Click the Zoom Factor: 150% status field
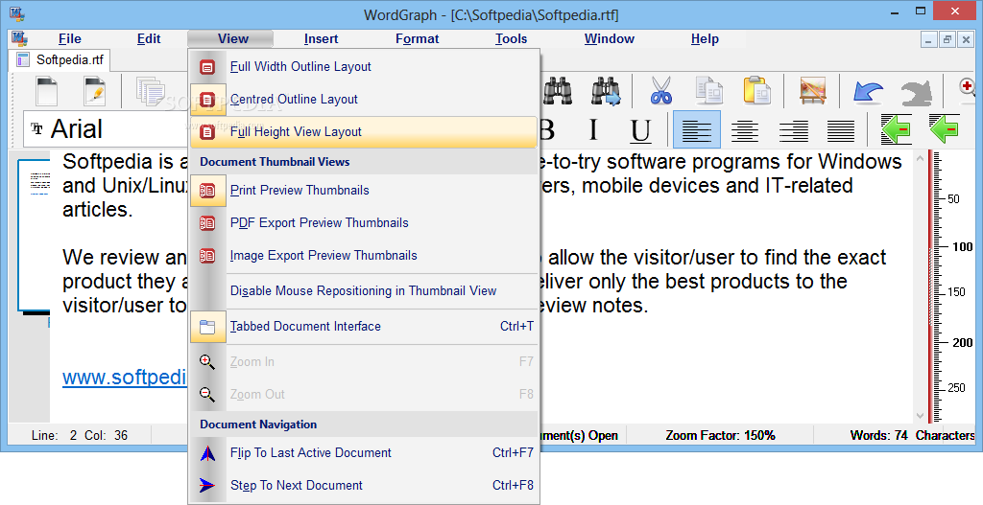Screen dimensions: 983x505 [x=720, y=435]
